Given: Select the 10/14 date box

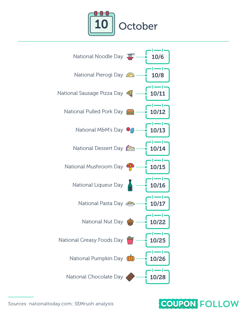Looking at the screenshot, I should click(158, 149).
